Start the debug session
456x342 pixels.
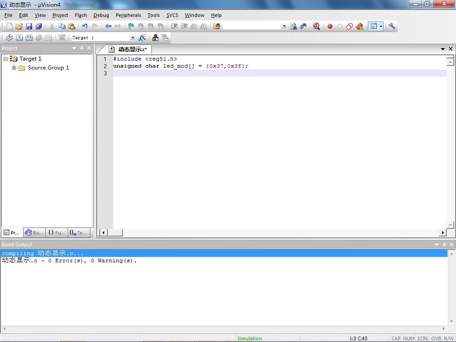(x=317, y=26)
